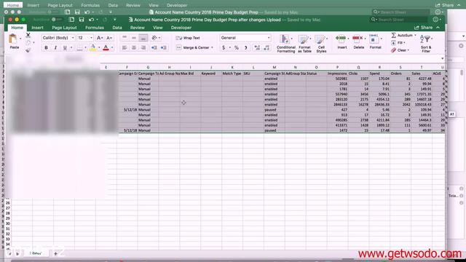Viewport: 466px width, 262px height.
Task: Open Page Layout tab in front window
Action: coord(64,28)
